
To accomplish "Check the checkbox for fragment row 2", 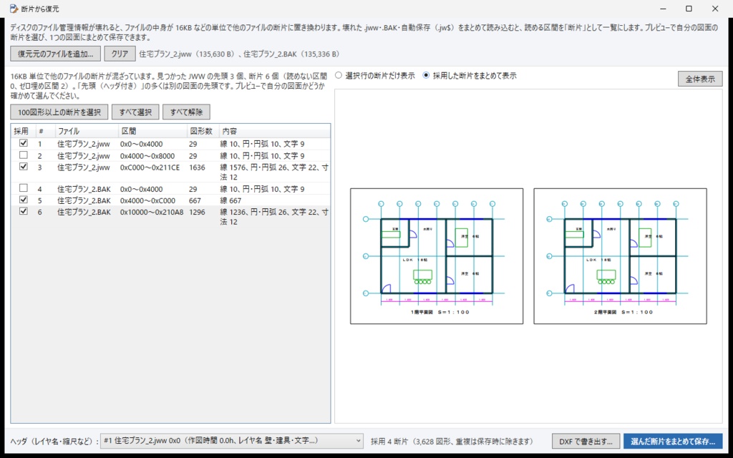I will (x=24, y=155).
